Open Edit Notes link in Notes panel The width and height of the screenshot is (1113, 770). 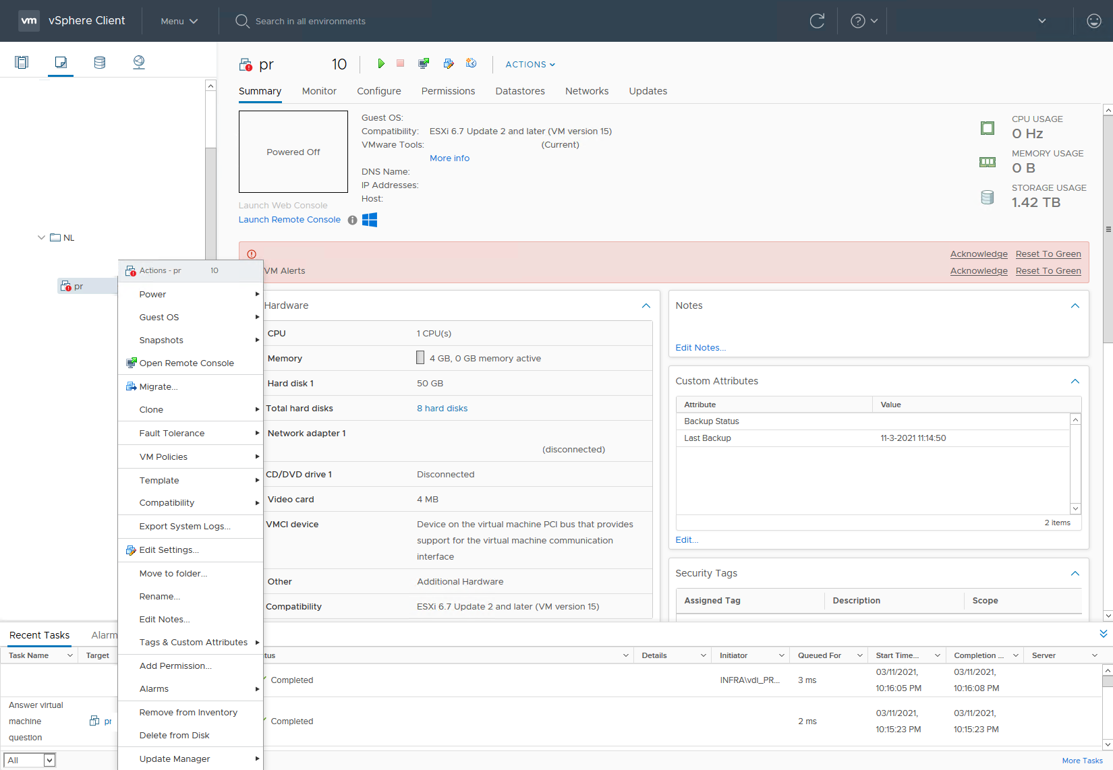point(700,347)
